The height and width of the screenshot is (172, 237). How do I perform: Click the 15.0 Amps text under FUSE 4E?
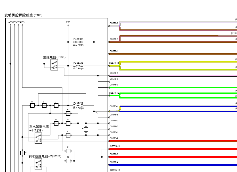point(78,108)
